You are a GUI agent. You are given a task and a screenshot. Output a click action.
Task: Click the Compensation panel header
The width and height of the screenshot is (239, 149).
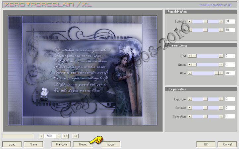[x=201, y=89]
